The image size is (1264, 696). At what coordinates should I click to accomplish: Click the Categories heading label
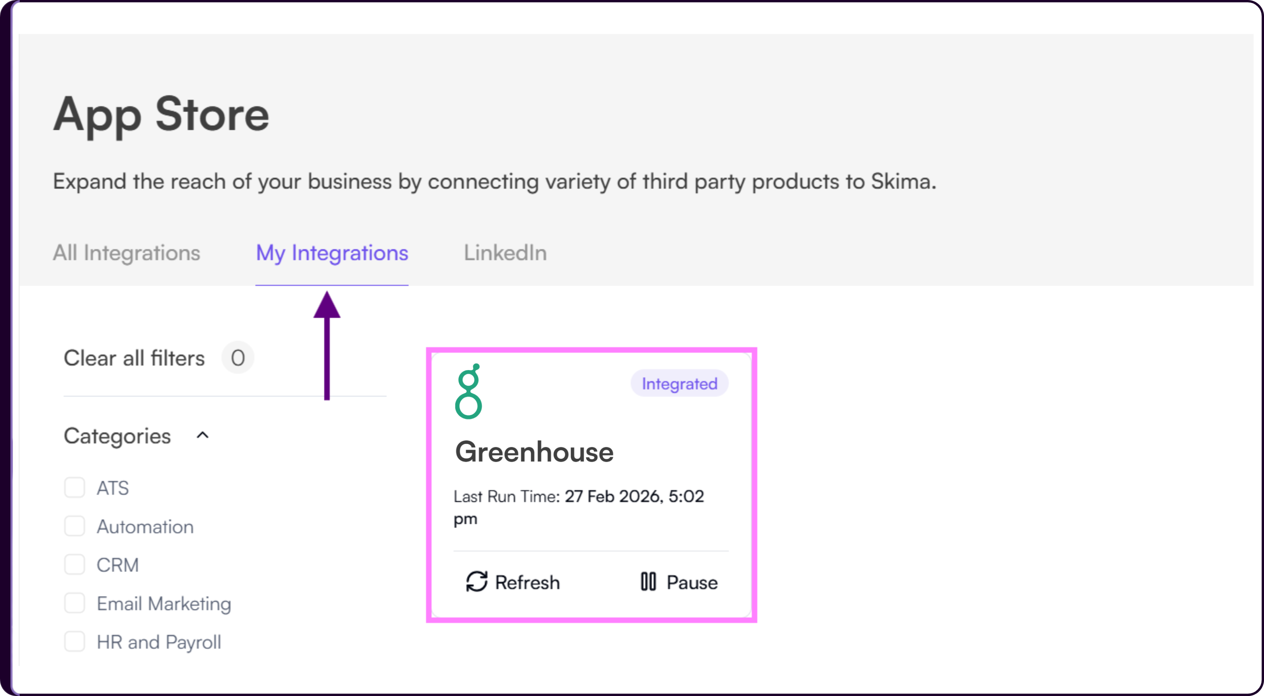[x=117, y=437]
